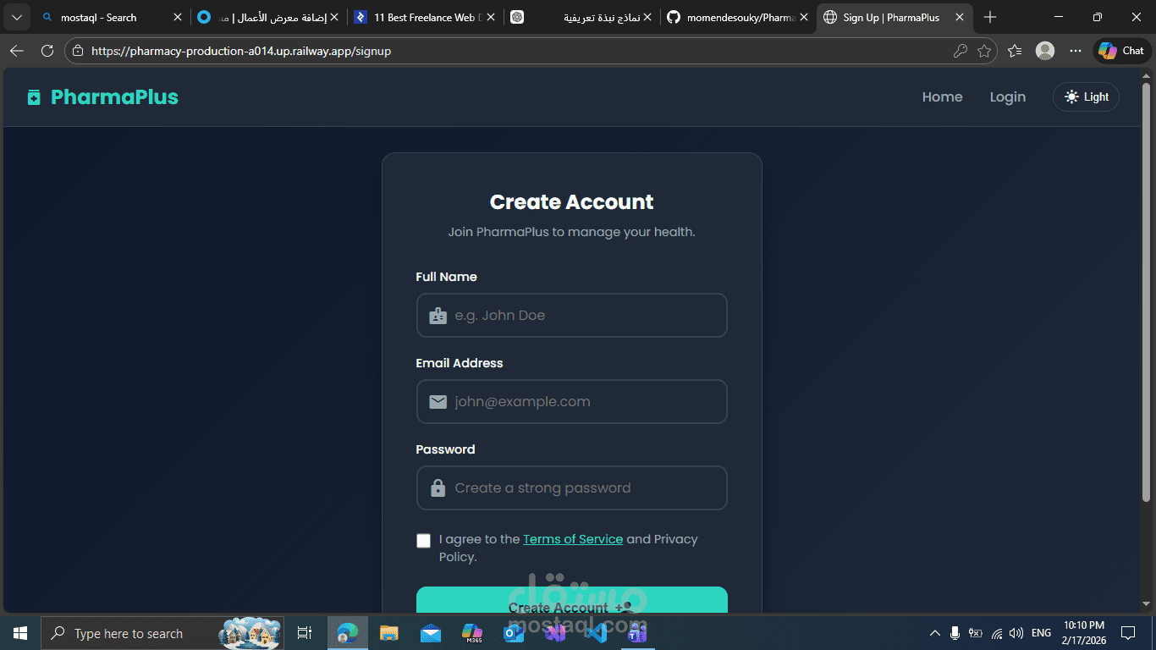Screen dimensions: 1156x650
Task: Open the PharmaPlus brand link
Action: pyautogui.click(x=102, y=97)
